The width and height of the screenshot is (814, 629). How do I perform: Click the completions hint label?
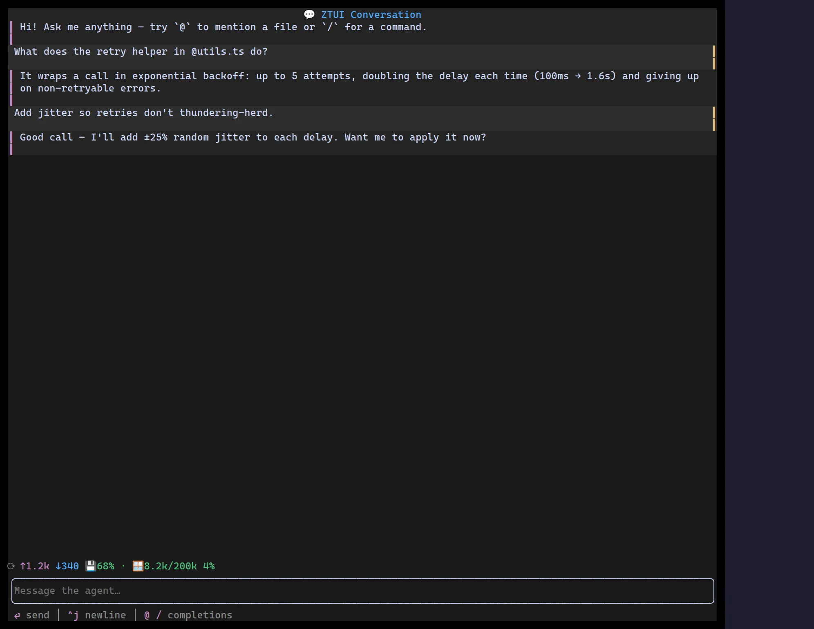(x=200, y=615)
